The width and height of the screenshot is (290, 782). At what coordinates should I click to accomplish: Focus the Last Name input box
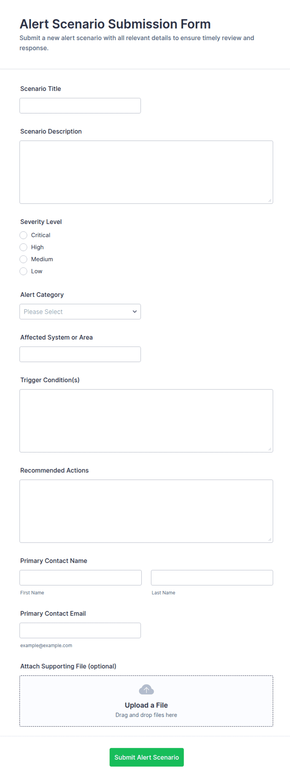[x=212, y=577]
